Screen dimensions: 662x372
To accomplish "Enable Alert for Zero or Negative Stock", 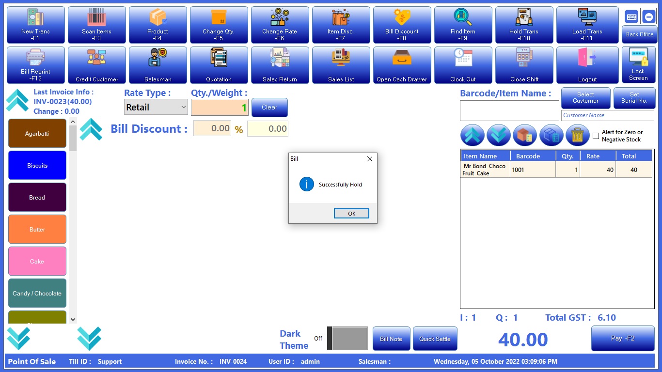I will (x=596, y=136).
